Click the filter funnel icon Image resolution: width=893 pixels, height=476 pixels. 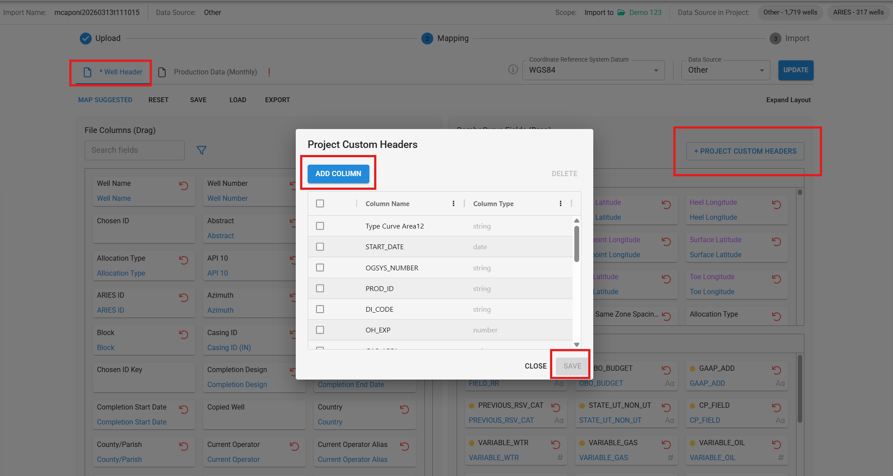point(201,151)
